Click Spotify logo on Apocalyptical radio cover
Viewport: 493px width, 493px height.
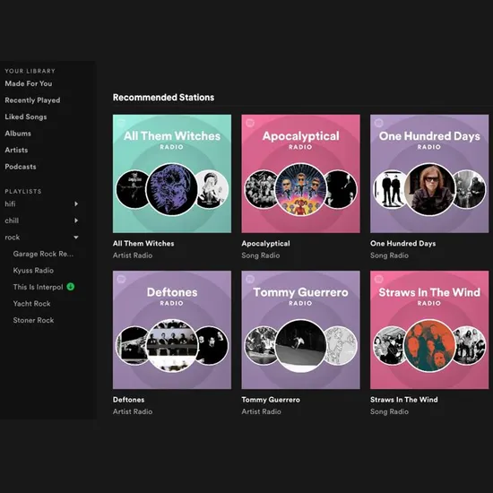click(250, 123)
